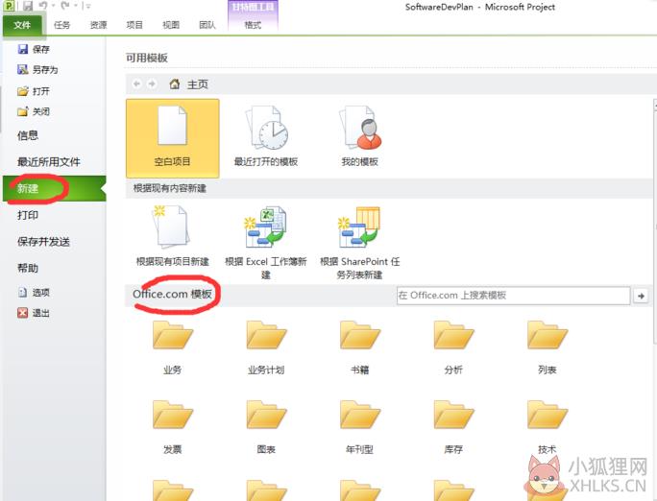Screen dimensions: 657x501
Task: Click the 主页 home icon
Action: [x=174, y=84]
